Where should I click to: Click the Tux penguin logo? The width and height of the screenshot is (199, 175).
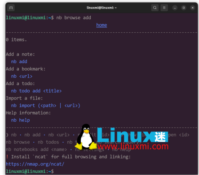86,137
